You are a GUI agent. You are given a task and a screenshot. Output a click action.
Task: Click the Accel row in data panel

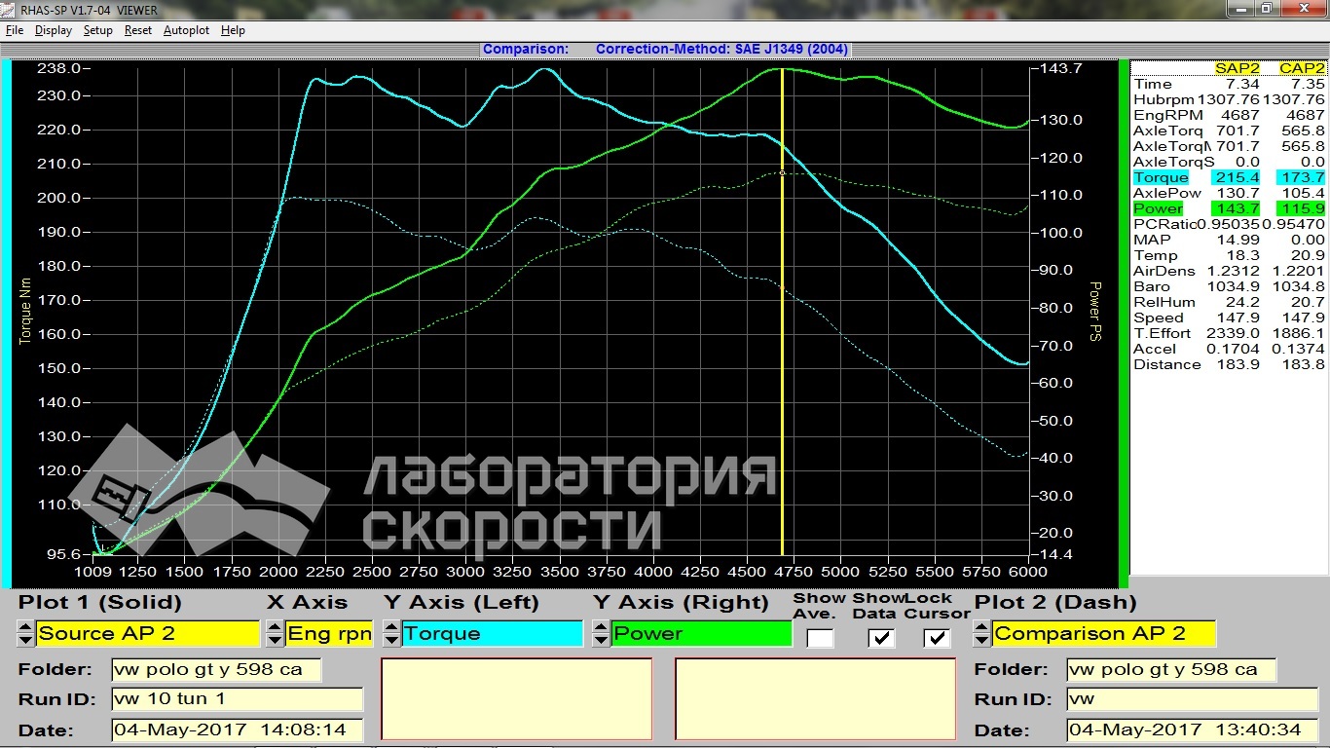(x=1229, y=349)
